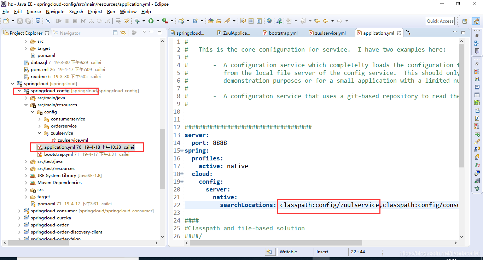Click the Resume debug icon
The width and height of the screenshot is (483, 260).
coord(59,21)
